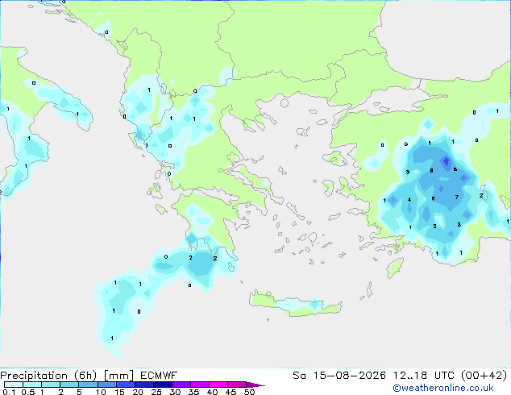Viewport: 511px width, 395px height.
Task: Click the 'Precipitation (6h)' title text
Action: (x=48, y=376)
